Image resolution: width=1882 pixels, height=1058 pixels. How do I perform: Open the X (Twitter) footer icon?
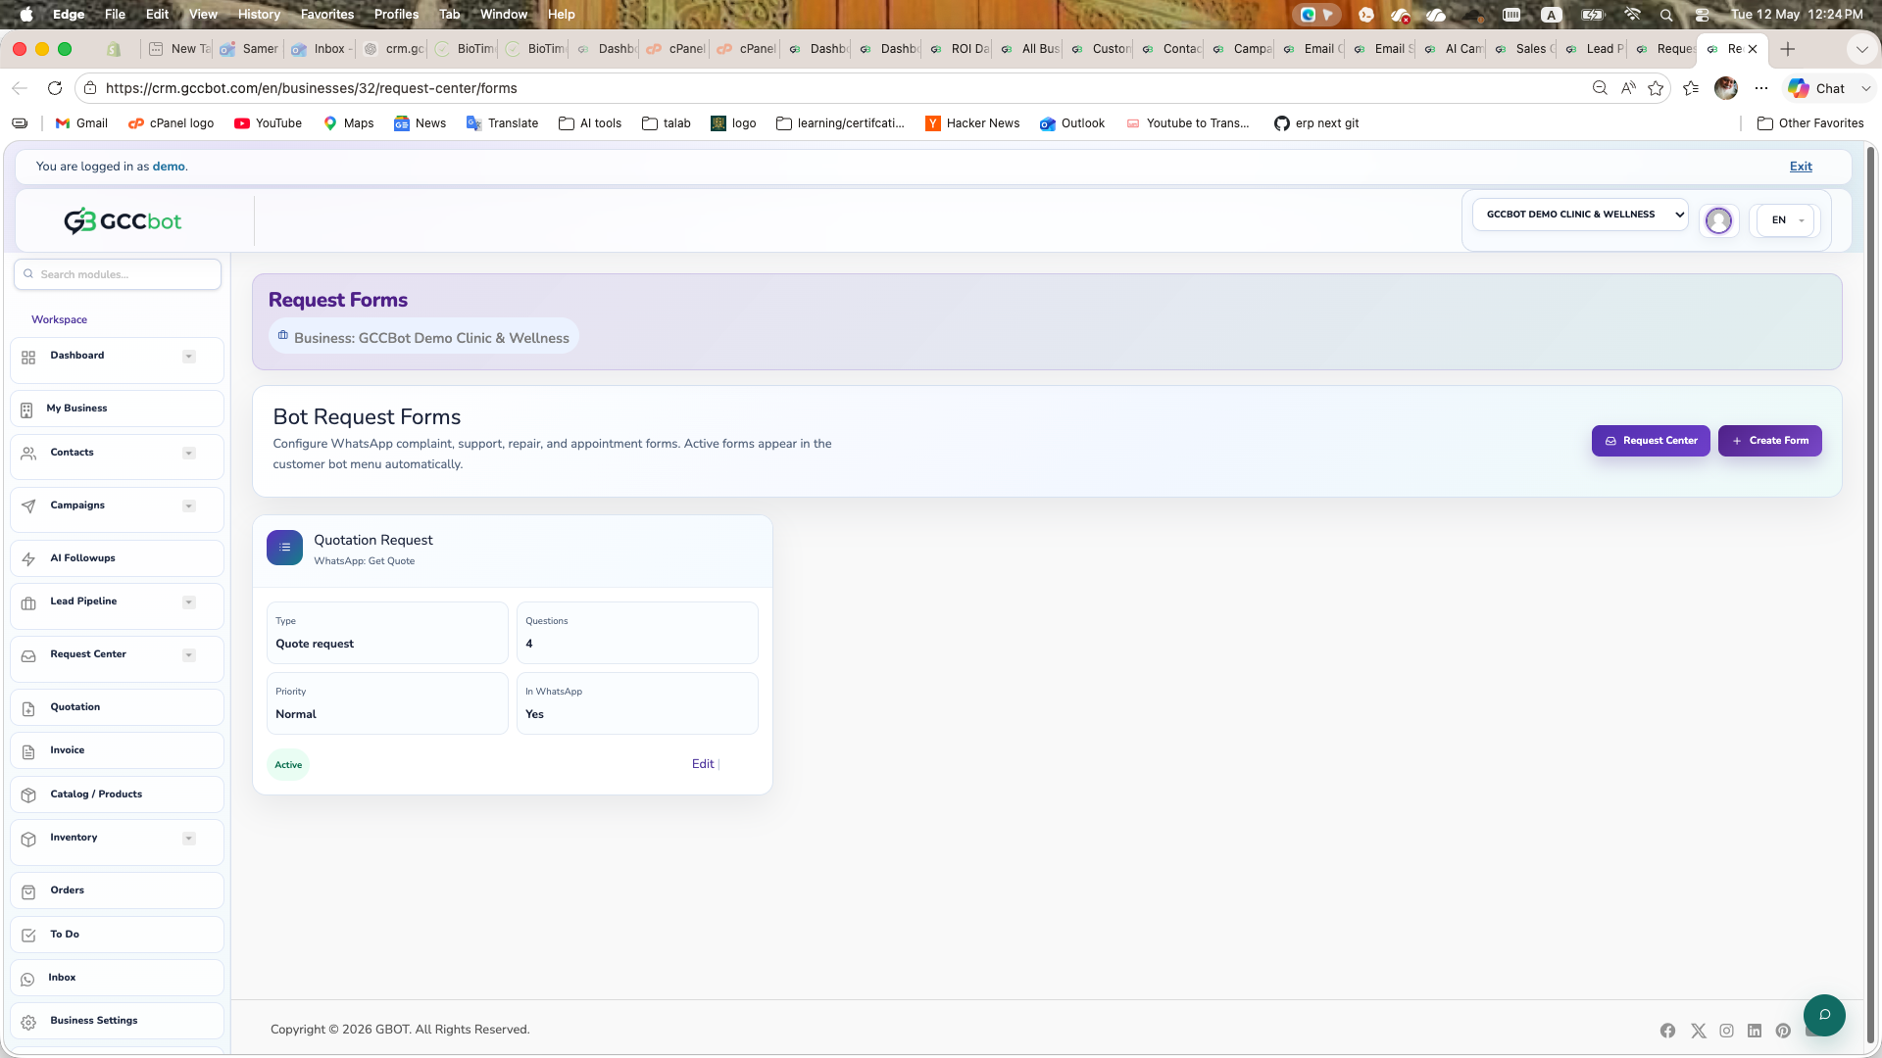click(x=1698, y=1031)
